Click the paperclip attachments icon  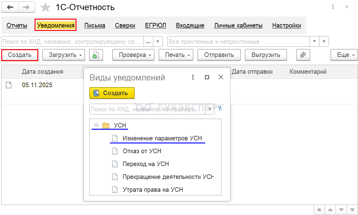point(303,55)
